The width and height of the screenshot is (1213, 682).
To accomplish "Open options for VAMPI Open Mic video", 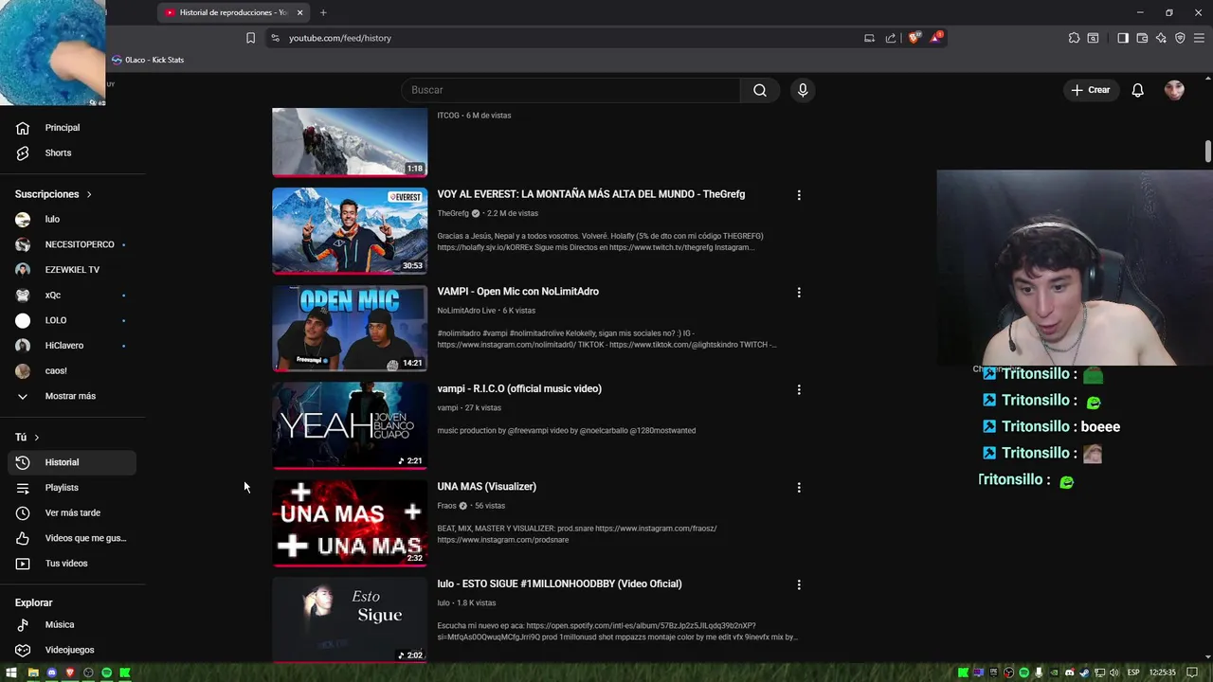I will click(x=799, y=293).
